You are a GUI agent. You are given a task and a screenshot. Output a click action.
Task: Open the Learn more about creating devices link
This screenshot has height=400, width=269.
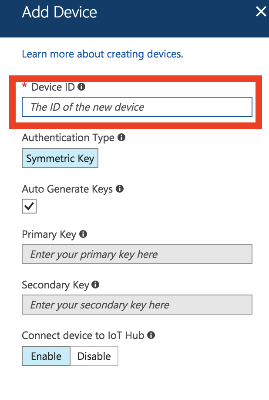coord(102,54)
